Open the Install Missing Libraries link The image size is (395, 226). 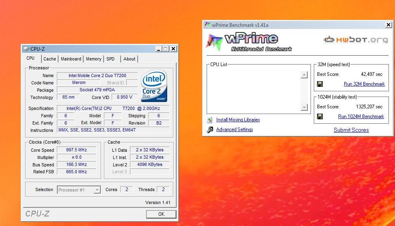[x=238, y=120]
